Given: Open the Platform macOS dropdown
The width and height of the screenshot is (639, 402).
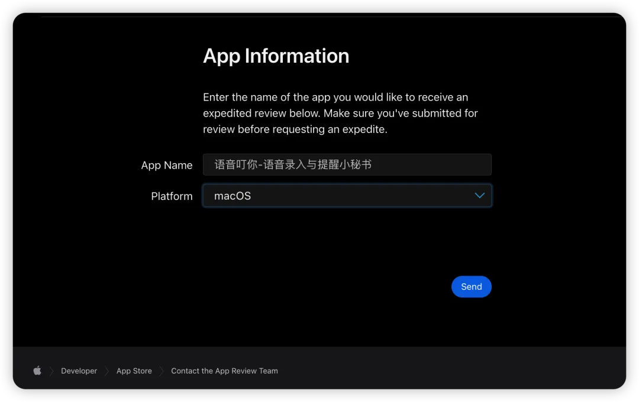Looking at the screenshot, I should point(347,196).
